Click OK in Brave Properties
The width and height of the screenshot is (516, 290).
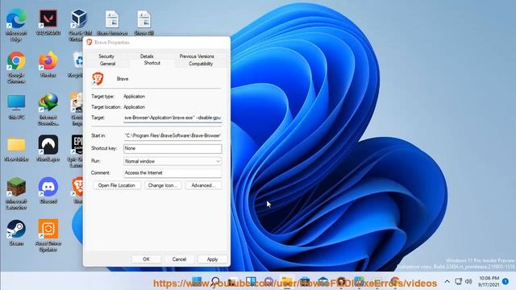tap(147, 259)
